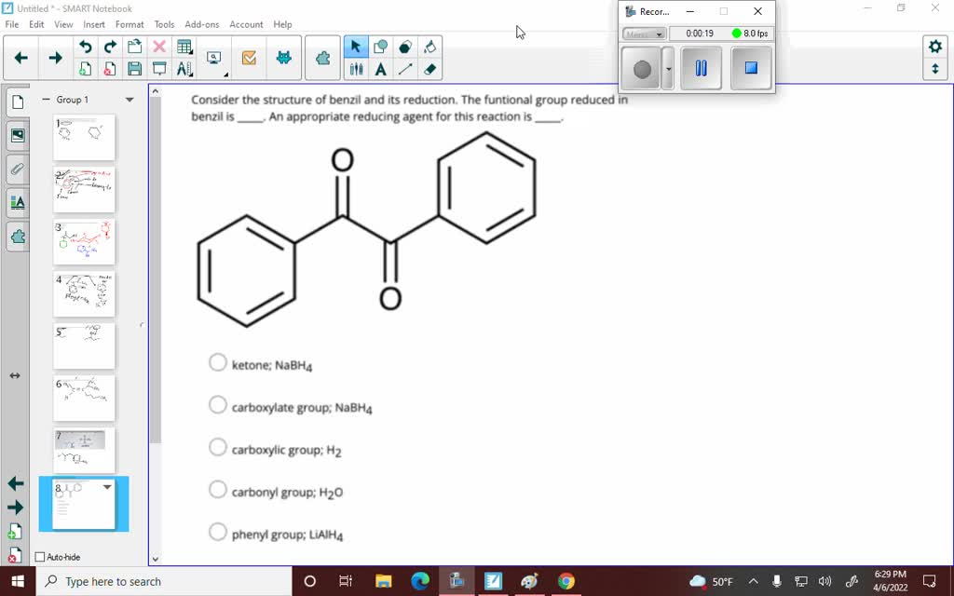Activate the Eraser tool
954x596 pixels.
tap(430, 67)
